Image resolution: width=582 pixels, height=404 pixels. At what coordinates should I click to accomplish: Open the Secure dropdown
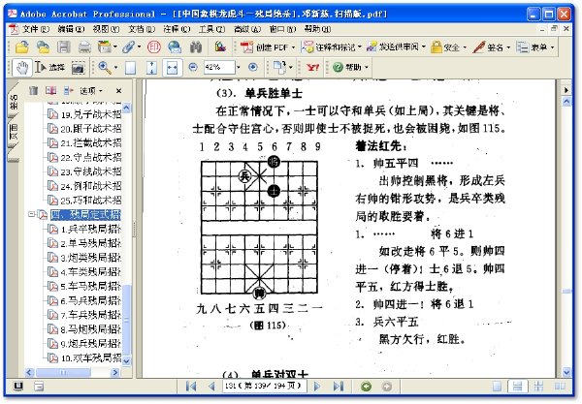click(448, 47)
